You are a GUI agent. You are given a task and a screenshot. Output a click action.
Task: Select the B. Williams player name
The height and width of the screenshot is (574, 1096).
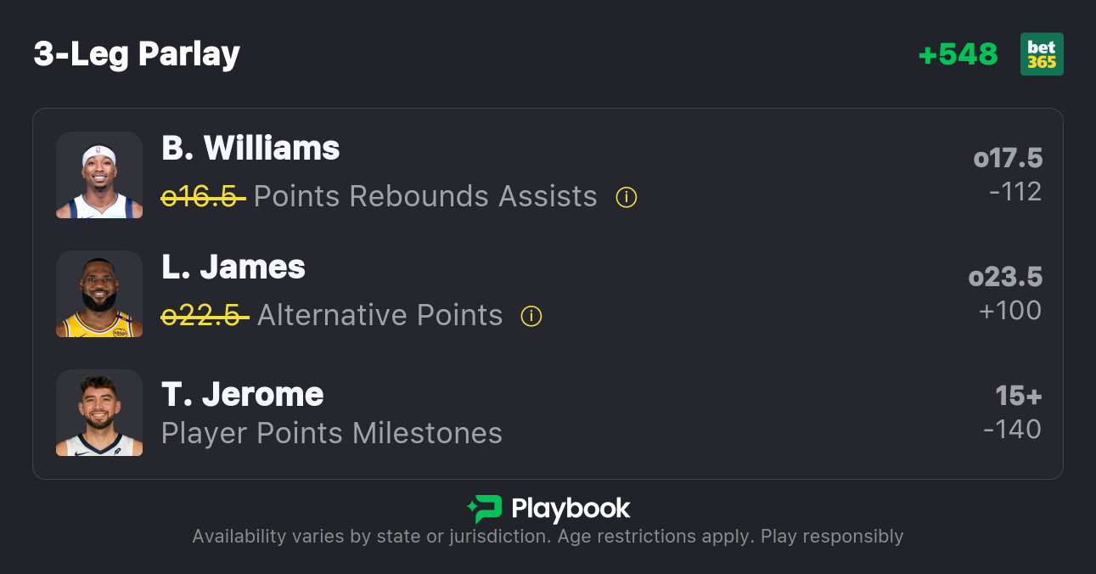click(250, 149)
